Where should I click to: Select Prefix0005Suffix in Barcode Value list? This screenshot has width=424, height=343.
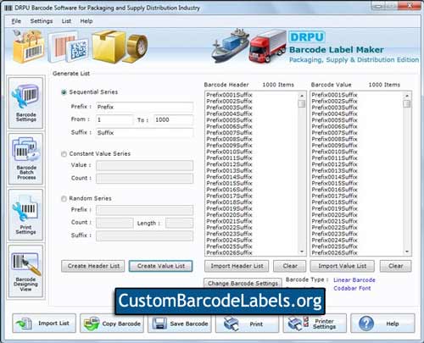pyautogui.click(x=334, y=120)
